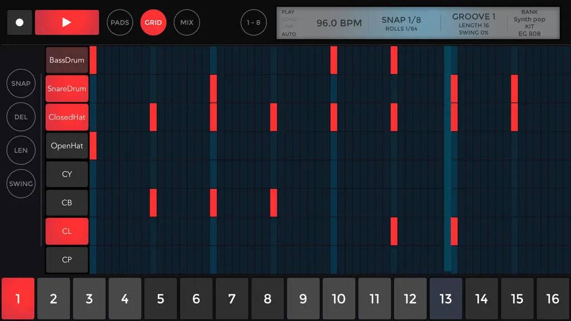Viewport: 571px width, 321px height.
Task: Start playback with the red play button
Action: tap(67, 22)
